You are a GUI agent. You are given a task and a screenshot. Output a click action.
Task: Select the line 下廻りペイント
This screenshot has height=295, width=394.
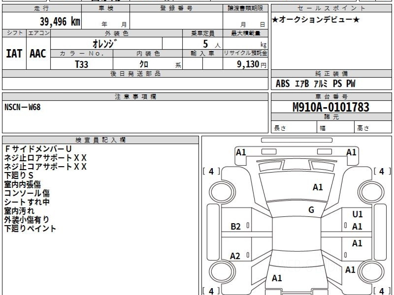[30, 229]
